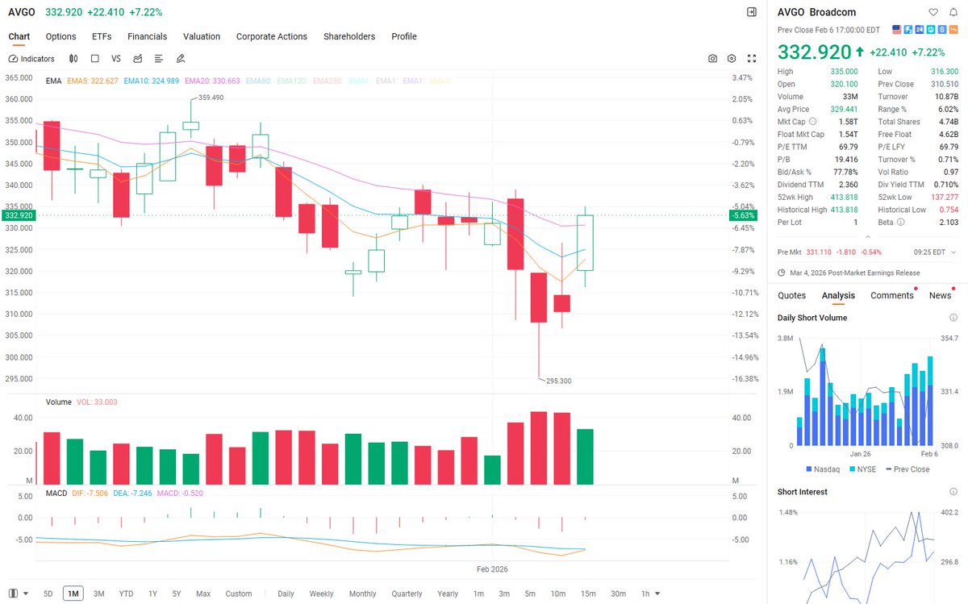Select the 3M time range
The image size is (968, 604).
pos(98,594)
